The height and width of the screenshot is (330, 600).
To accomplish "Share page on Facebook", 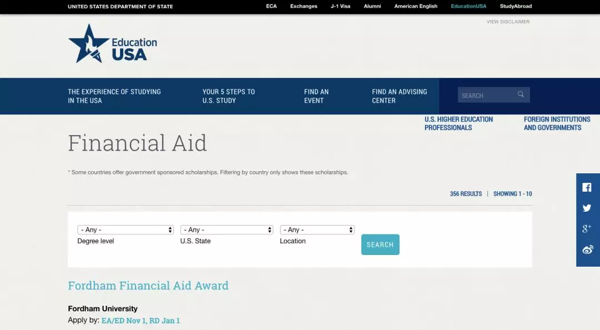I will [x=587, y=187].
